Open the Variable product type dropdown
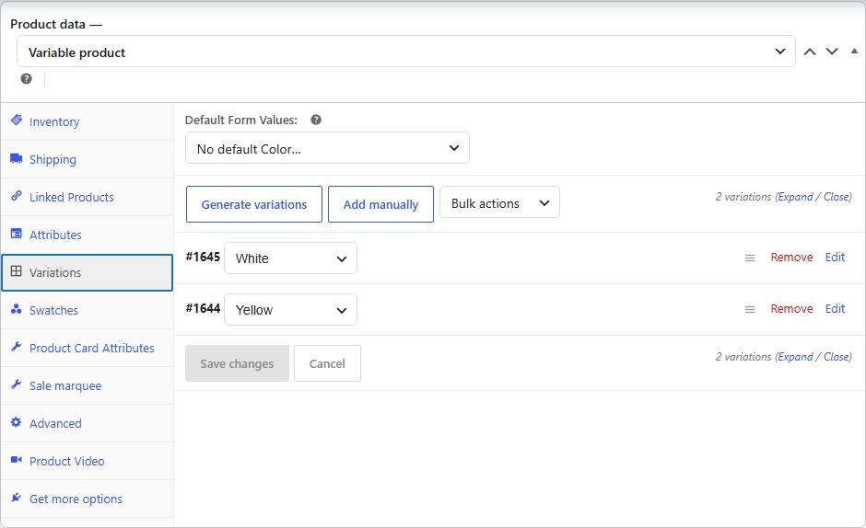Screen dimensions: 866x528 point(406,52)
